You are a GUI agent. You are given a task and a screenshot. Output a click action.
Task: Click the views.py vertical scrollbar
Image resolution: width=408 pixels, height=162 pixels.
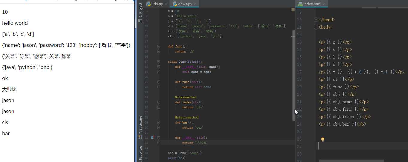[294, 75]
